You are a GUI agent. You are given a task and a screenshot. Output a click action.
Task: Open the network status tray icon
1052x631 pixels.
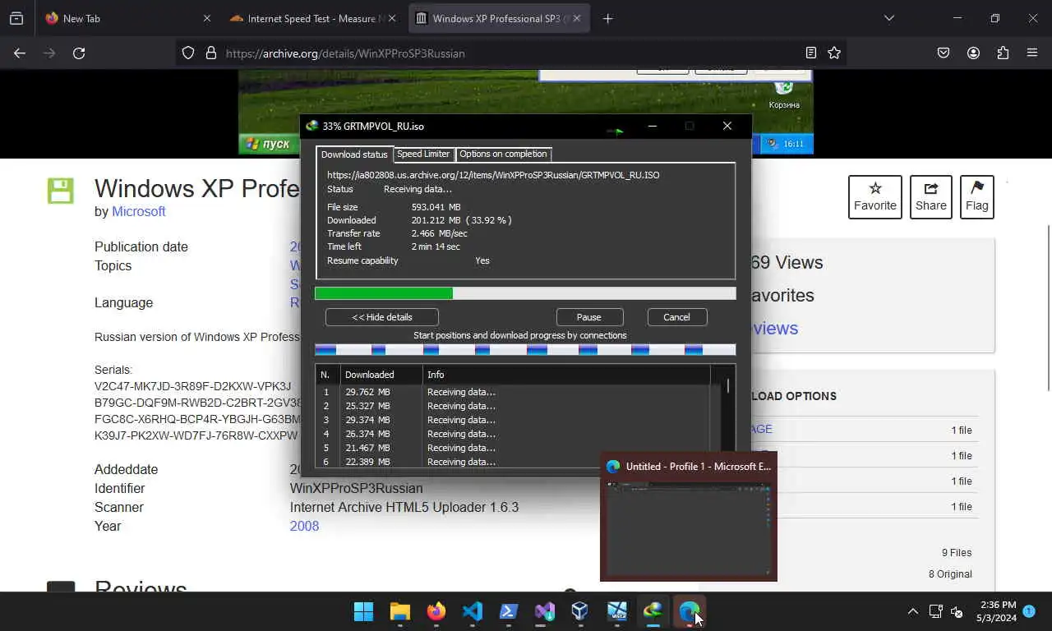[x=935, y=611]
